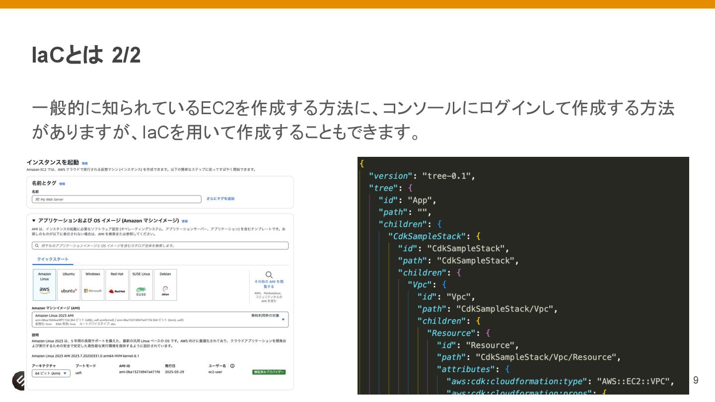
Task: Click the "attributes" key in the code
Action: click(466, 369)
